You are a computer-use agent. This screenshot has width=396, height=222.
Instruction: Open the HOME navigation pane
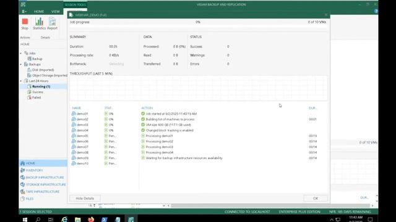point(43,163)
